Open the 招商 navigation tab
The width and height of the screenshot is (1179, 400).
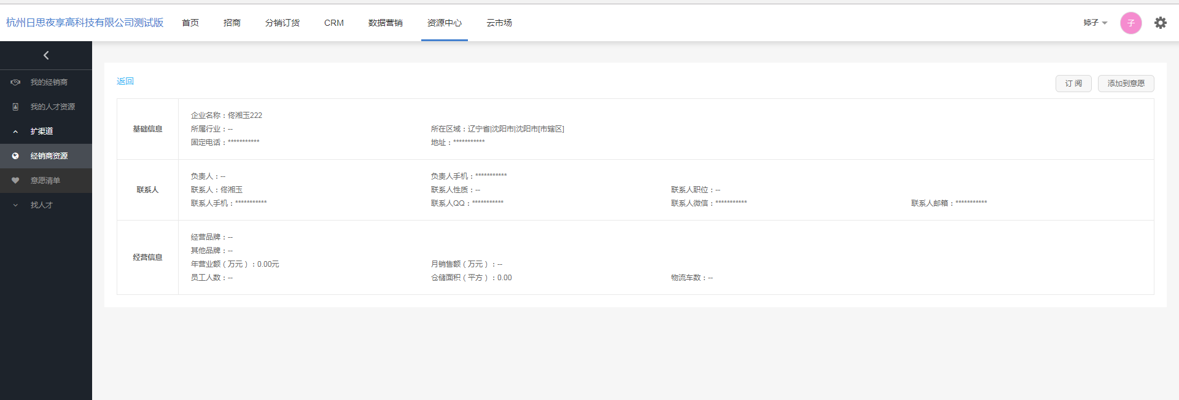(232, 23)
